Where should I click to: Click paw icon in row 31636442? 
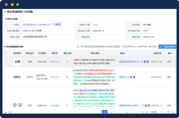pos(146,106)
